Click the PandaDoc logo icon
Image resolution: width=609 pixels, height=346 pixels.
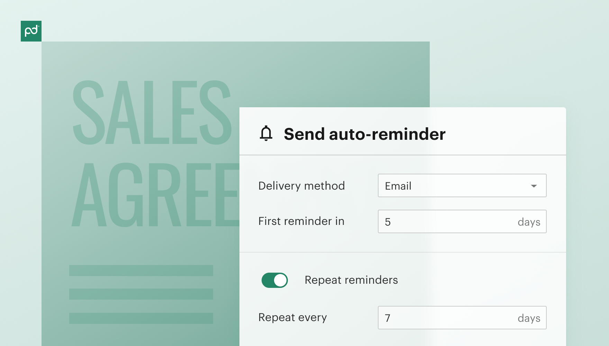coord(31,31)
